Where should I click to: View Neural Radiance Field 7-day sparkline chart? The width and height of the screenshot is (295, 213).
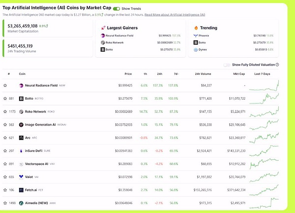(264, 85)
